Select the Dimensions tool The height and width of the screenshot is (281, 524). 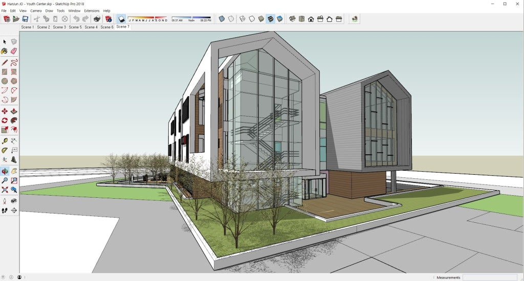(14, 141)
